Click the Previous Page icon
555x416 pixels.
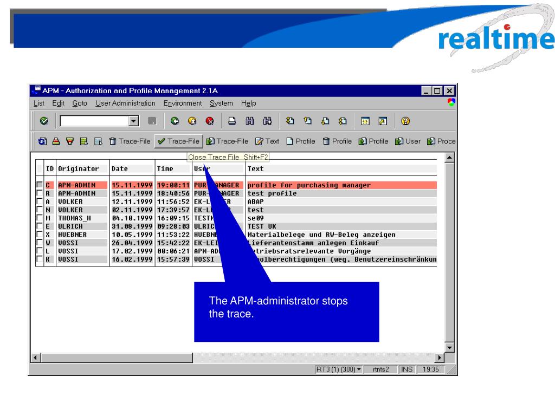[308, 121]
